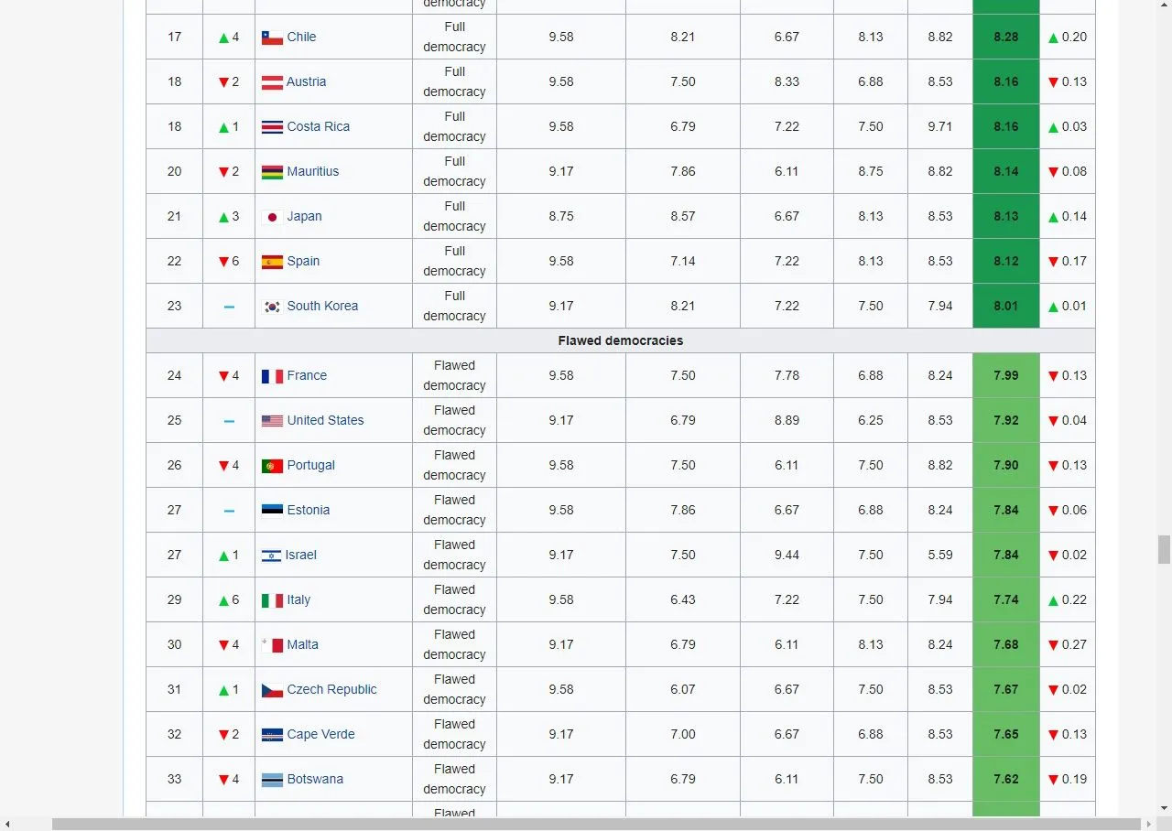Click the Portugal flag icon

click(x=271, y=465)
